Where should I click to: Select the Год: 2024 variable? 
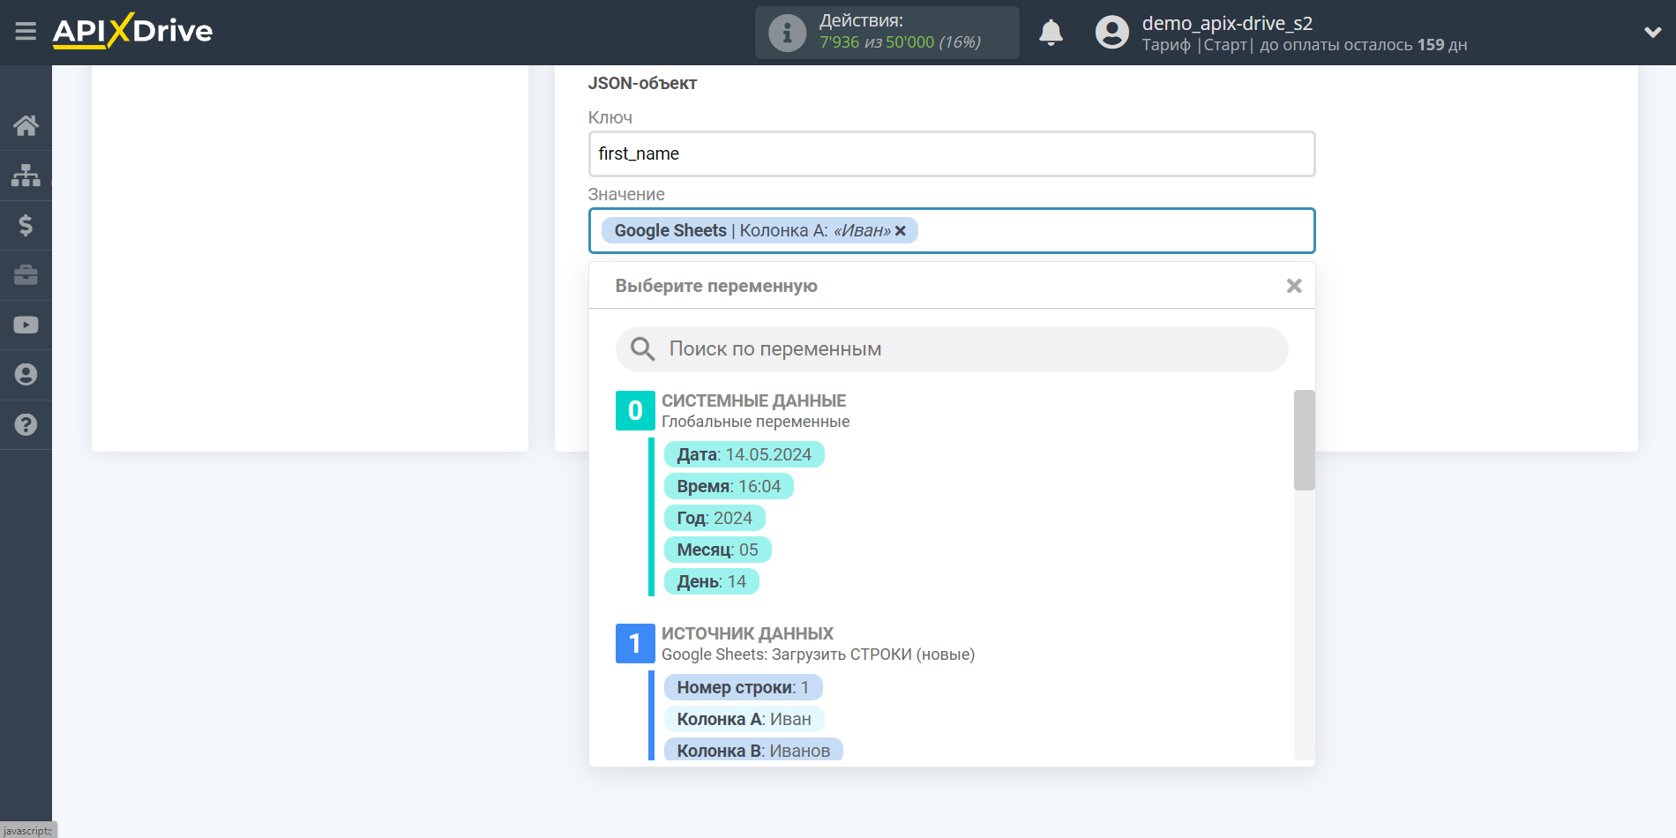coord(715,519)
